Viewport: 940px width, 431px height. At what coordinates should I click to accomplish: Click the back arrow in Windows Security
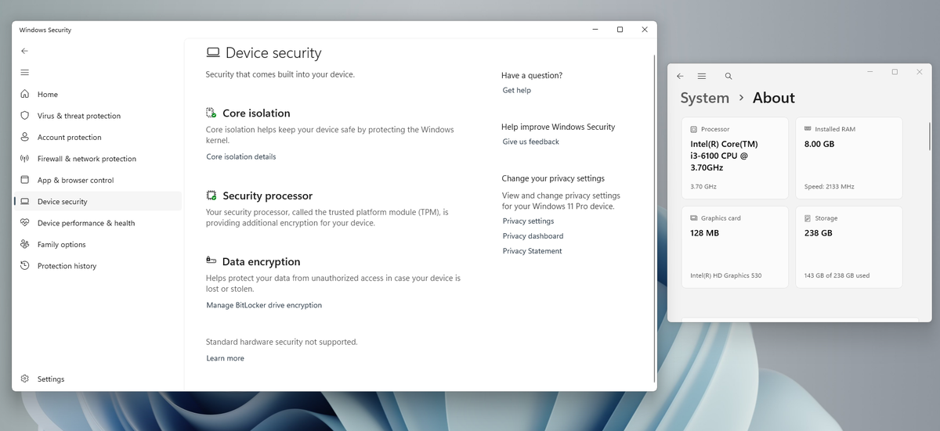point(24,51)
